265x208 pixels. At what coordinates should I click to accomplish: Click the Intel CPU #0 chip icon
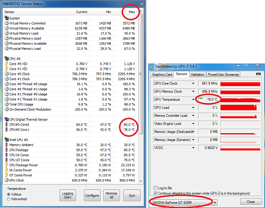pos(7,140)
